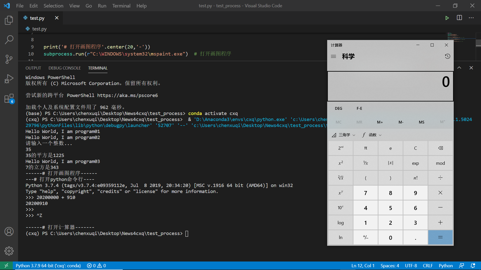This screenshot has height=270, width=481.
Task: Click the Python 3.7.9 interpreter in status bar
Action: (x=48, y=265)
